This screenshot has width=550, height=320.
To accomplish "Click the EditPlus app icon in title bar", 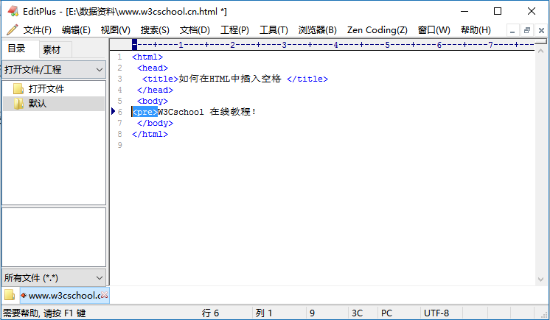I will (13, 11).
